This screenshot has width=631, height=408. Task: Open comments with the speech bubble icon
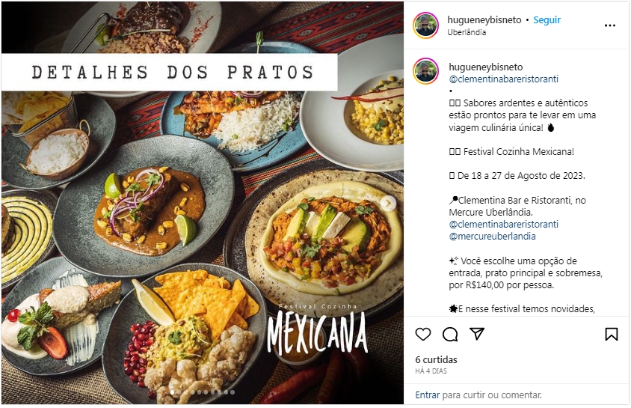[450, 335]
